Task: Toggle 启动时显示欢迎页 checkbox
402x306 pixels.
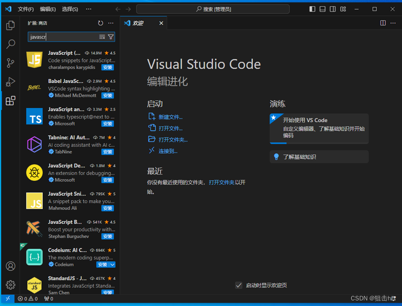Action: tap(239, 285)
